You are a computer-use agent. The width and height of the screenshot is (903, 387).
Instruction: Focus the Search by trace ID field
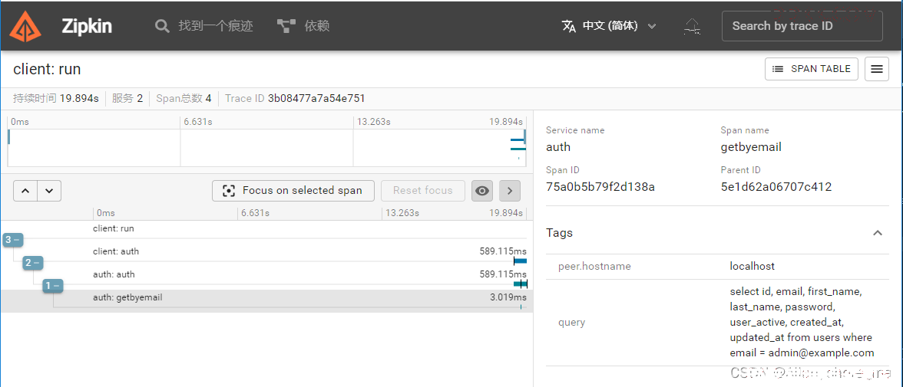coord(802,26)
